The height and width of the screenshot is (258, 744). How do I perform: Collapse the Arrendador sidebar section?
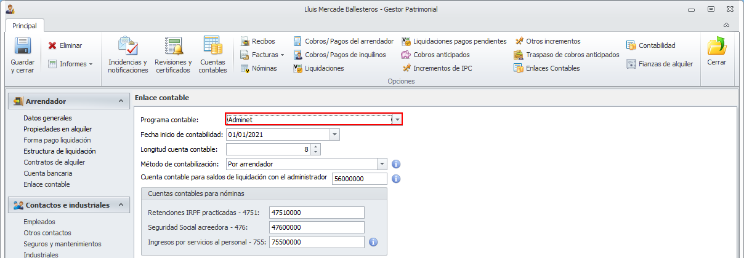(x=119, y=101)
